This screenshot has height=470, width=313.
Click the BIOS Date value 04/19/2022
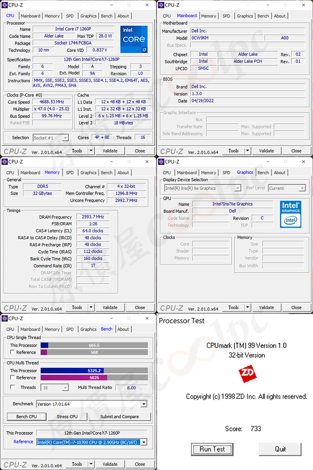[x=247, y=101]
